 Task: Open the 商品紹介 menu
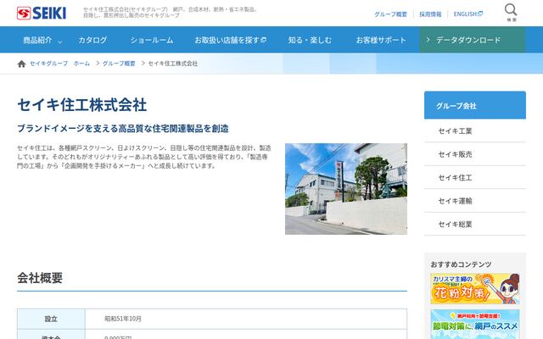37,40
